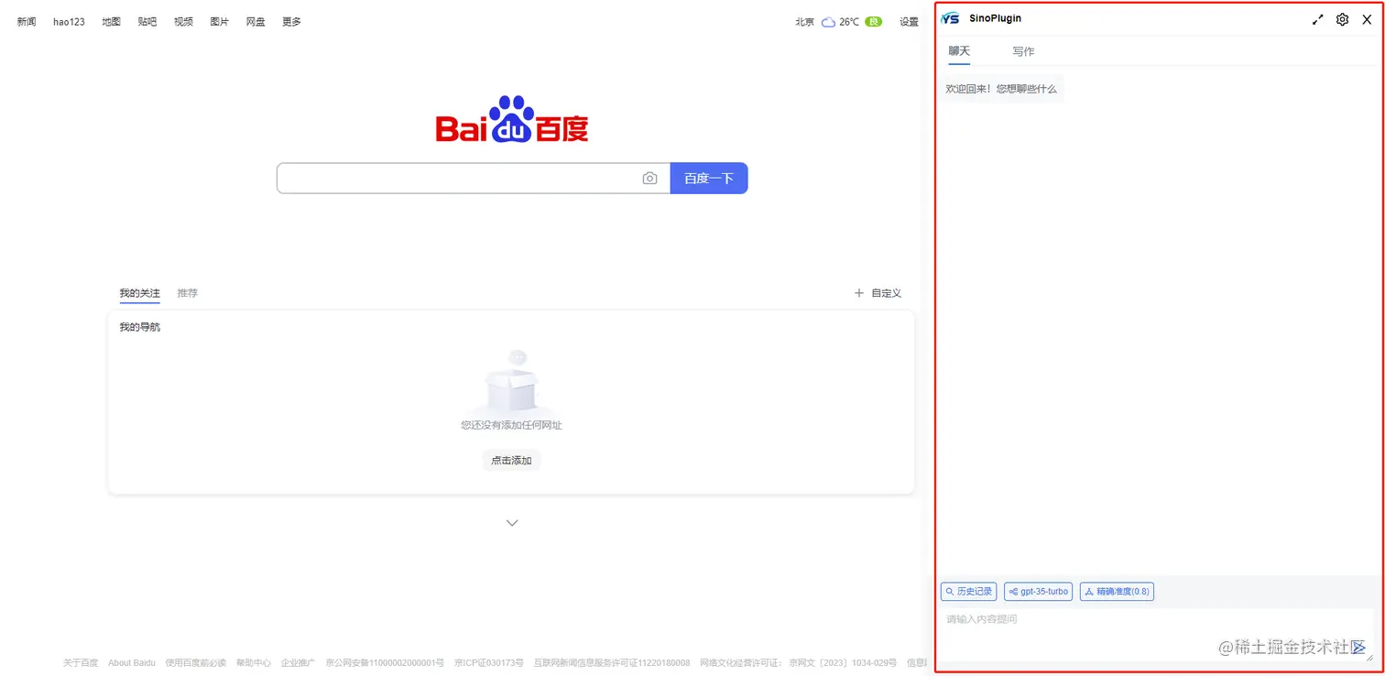This screenshot has height=676, width=1385.
Task: Open the 关于百度 footer link
Action: pyautogui.click(x=81, y=662)
